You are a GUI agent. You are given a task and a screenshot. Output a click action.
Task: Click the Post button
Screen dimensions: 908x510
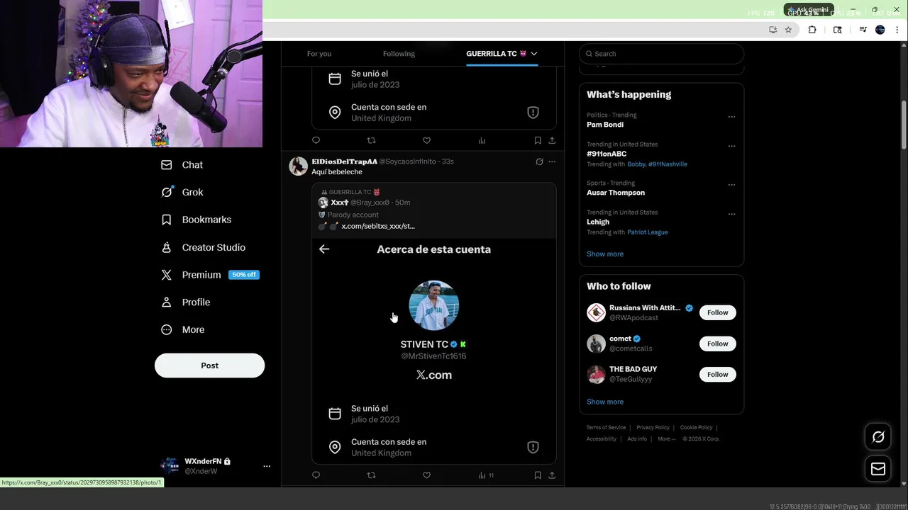pyautogui.click(x=209, y=365)
